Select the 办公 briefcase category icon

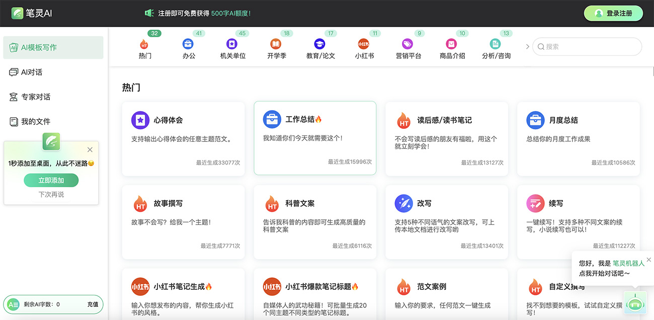pyautogui.click(x=188, y=44)
